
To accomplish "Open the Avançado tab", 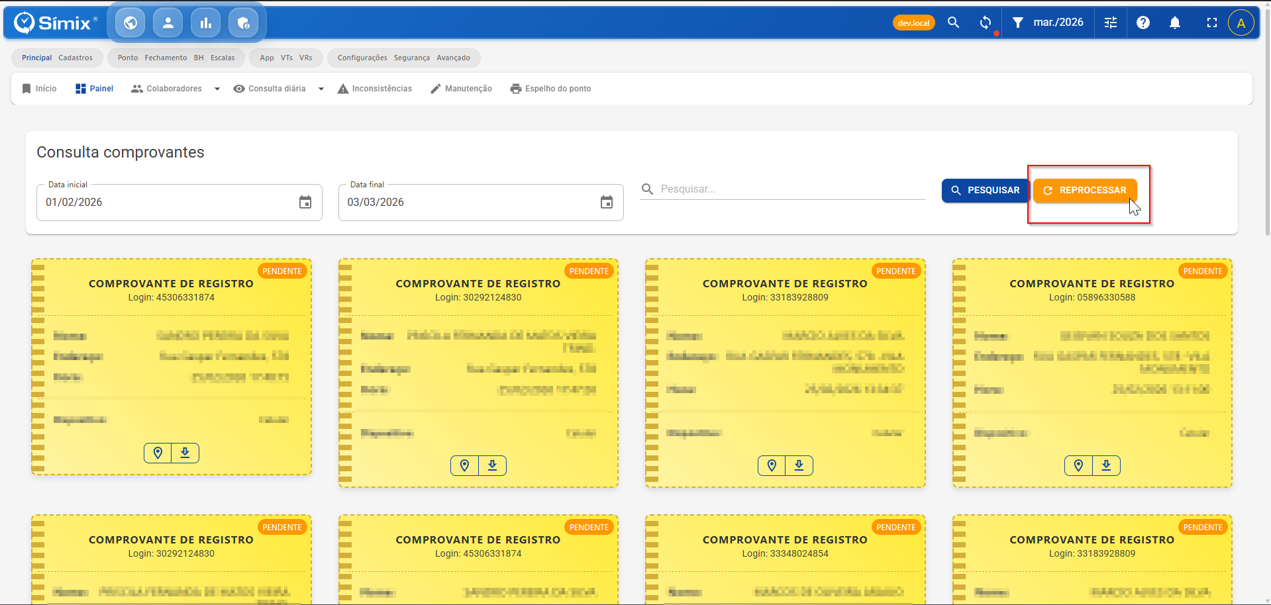I will 454,58.
